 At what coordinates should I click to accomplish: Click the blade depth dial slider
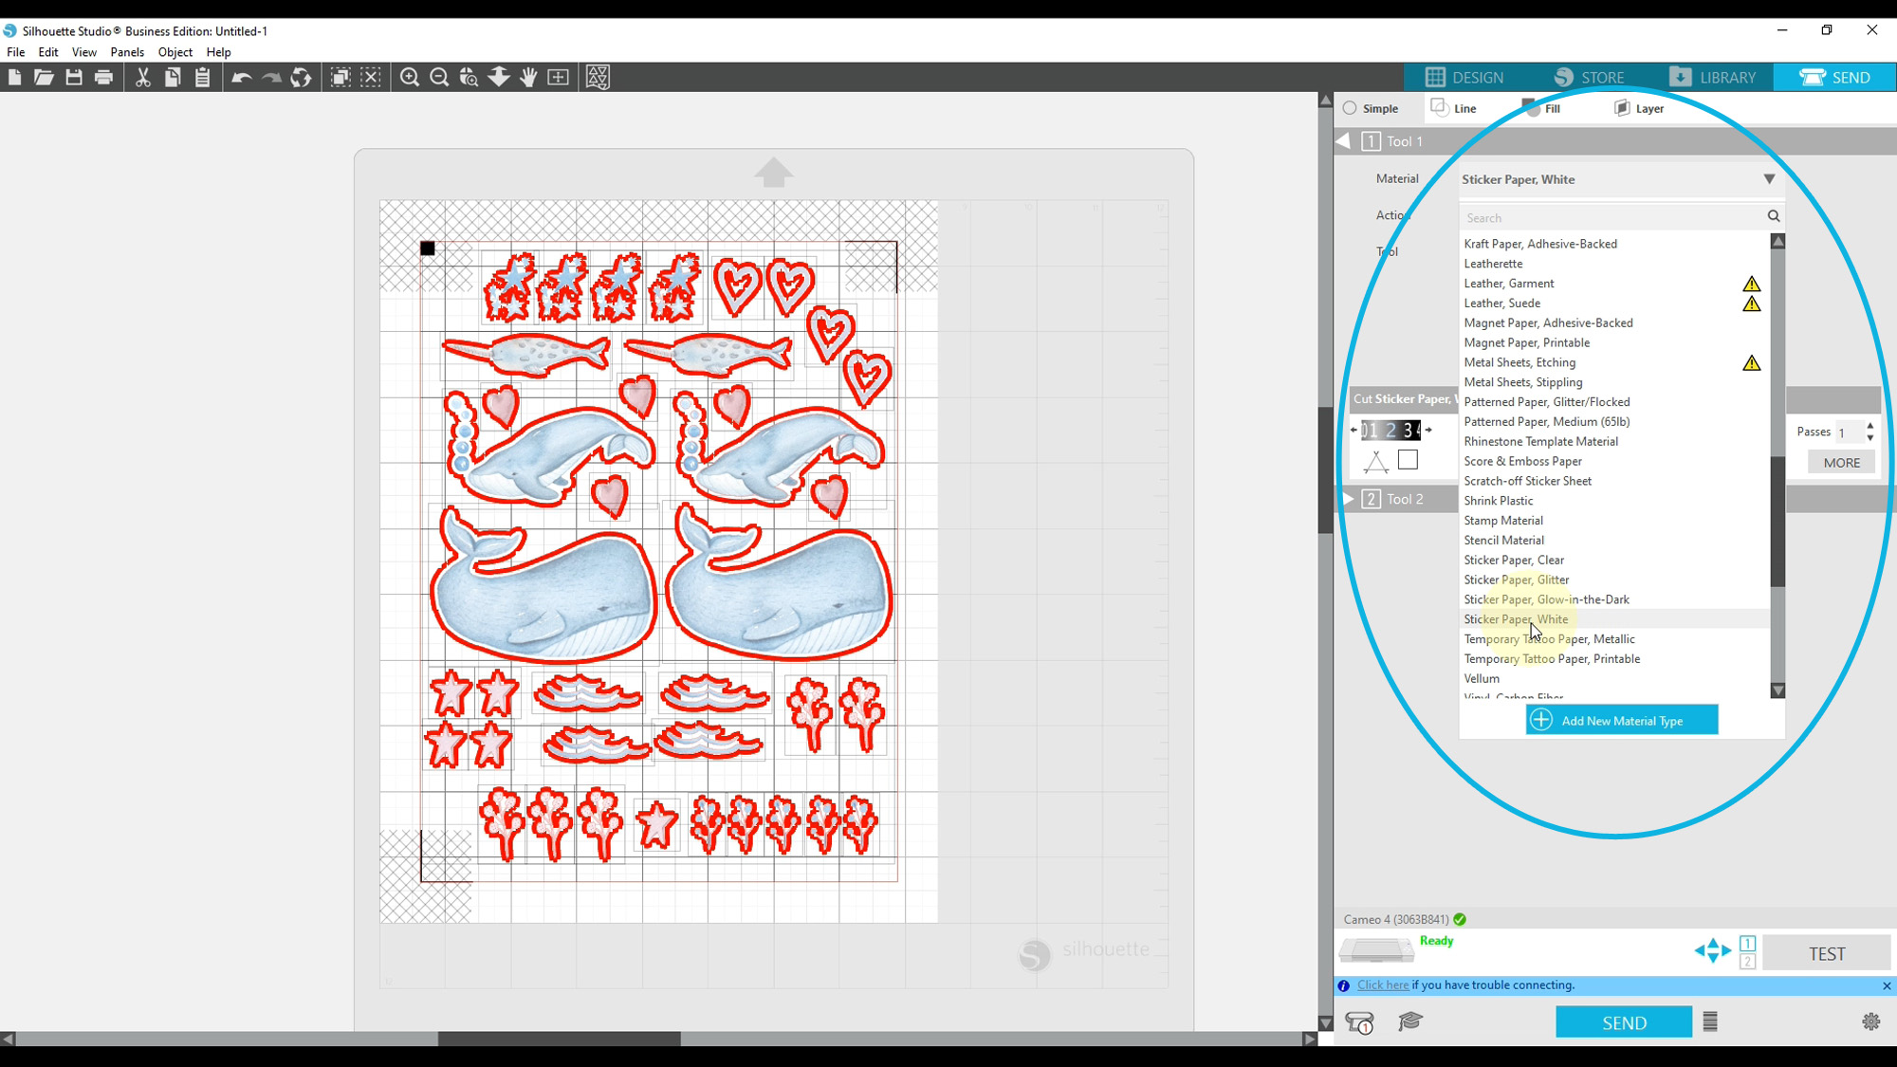(x=1391, y=430)
